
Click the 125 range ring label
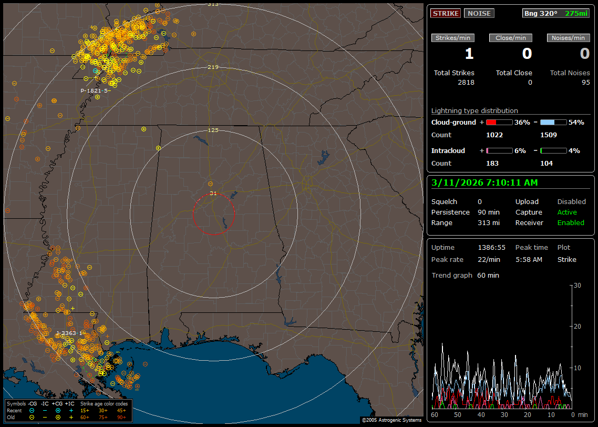pos(213,130)
